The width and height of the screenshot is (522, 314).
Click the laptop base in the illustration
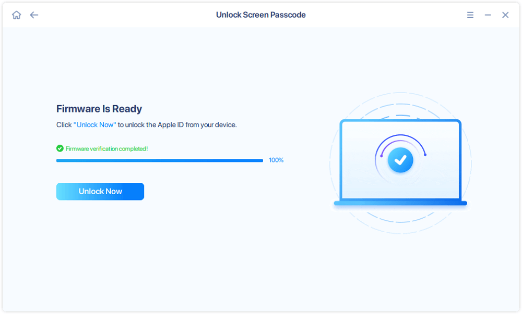[400, 203]
